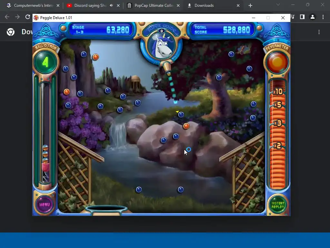The height and width of the screenshot is (248, 330).
Task: Close the Computernewb's Internet tab
Action: click(58, 6)
